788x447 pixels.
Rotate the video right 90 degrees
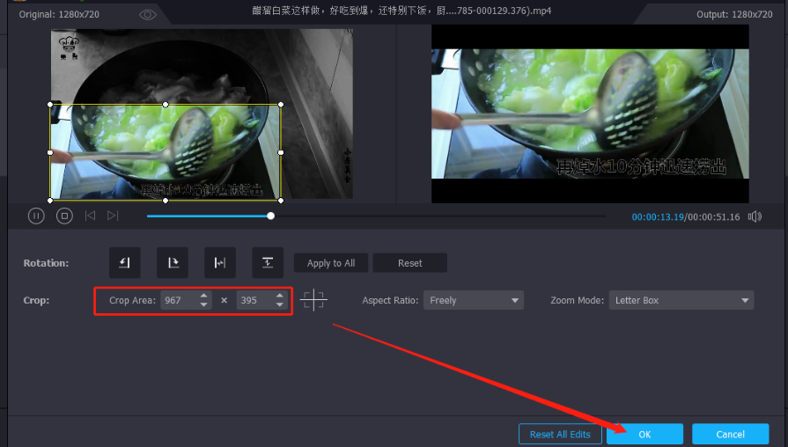173,262
